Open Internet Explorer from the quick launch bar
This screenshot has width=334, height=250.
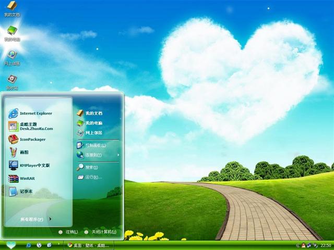(28, 245)
